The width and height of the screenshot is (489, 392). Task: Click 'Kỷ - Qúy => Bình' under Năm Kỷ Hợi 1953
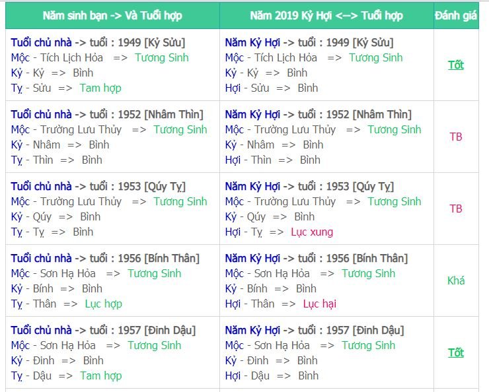(270, 217)
